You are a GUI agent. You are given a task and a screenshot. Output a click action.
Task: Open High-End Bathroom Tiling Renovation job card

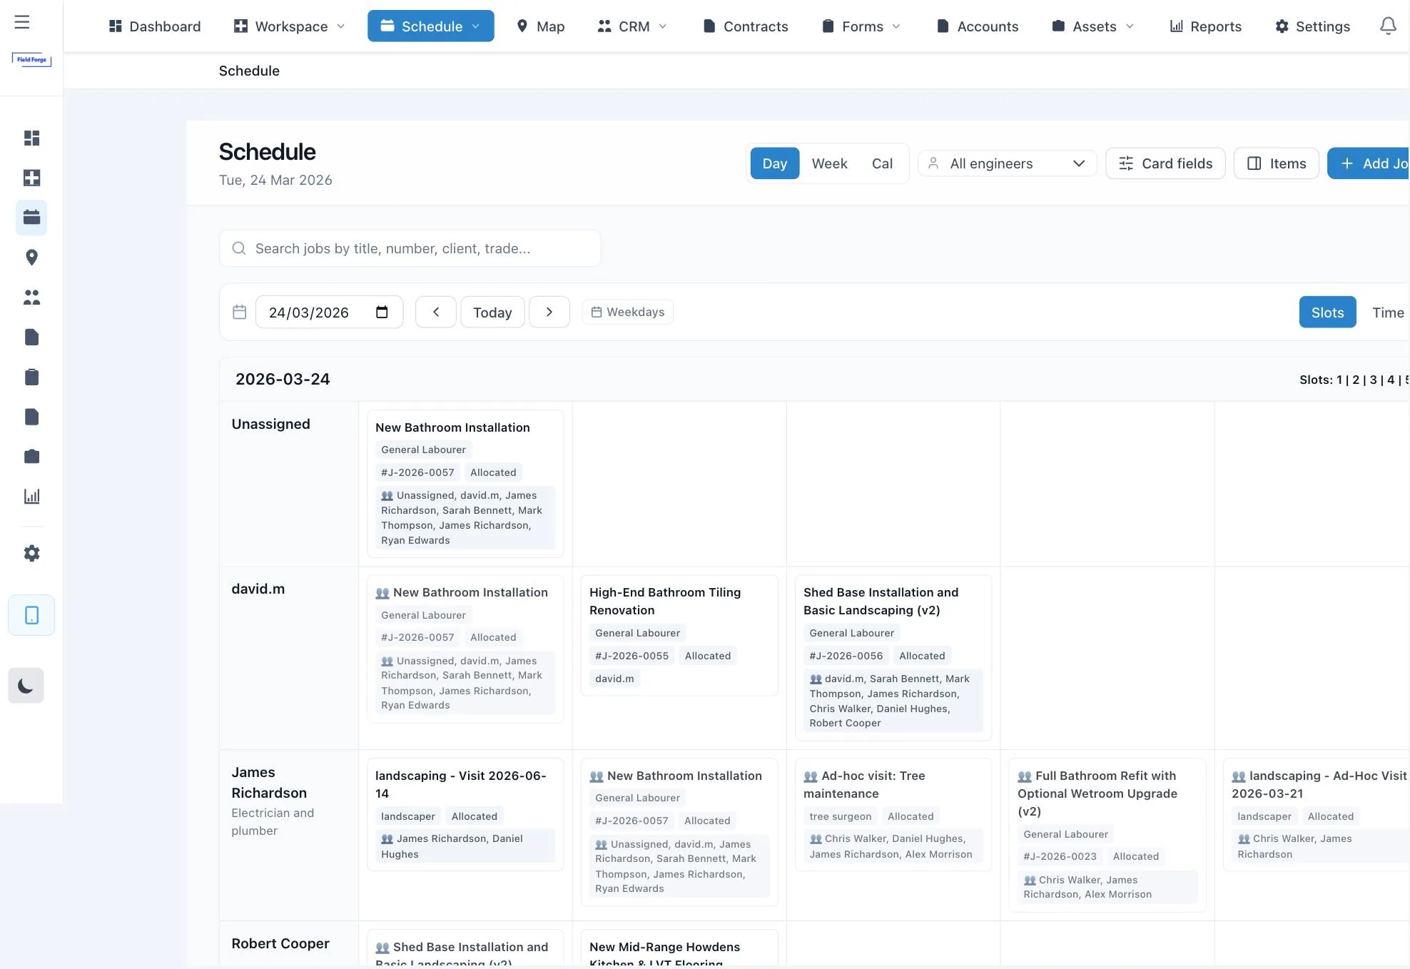(x=679, y=635)
